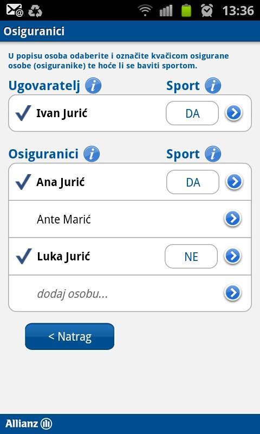Viewport: 260px width, 434px height.
Task: Tap the Wi-Fi signal icon
Action: (145, 10)
